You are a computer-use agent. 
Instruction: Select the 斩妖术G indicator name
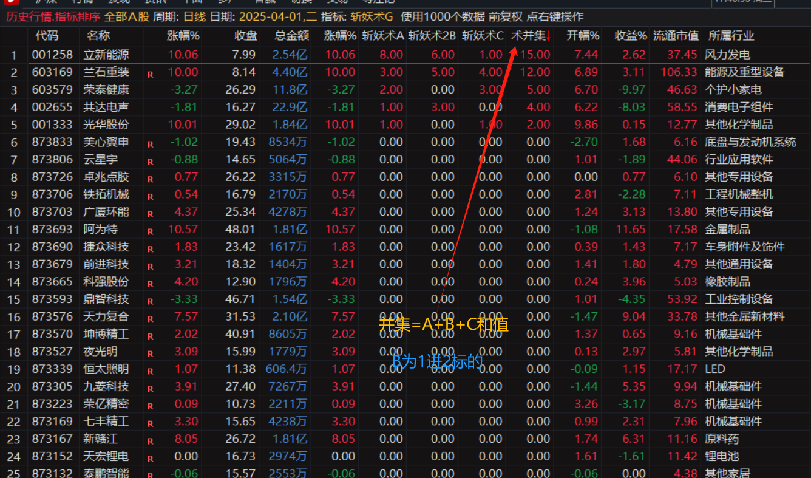point(372,16)
